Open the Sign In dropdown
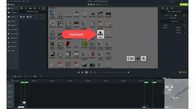Image resolution: width=195 pixels, height=109 pixels. point(172,1)
